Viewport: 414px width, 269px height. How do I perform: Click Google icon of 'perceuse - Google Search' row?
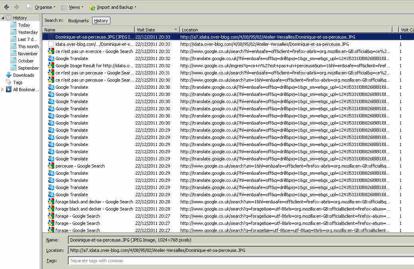click(x=51, y=166)
